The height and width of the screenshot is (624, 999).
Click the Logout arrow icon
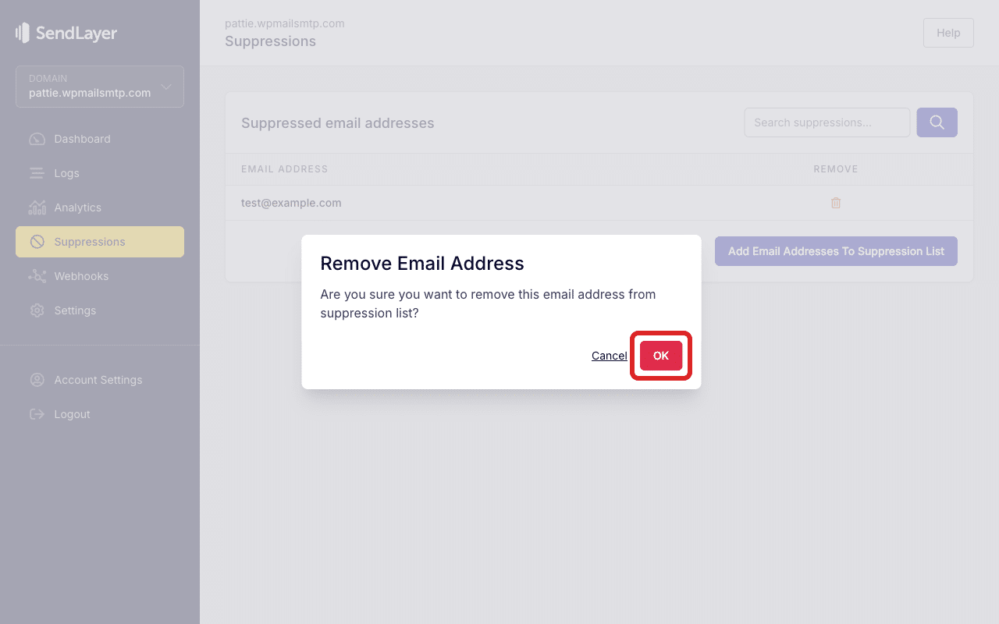[37, 414]
